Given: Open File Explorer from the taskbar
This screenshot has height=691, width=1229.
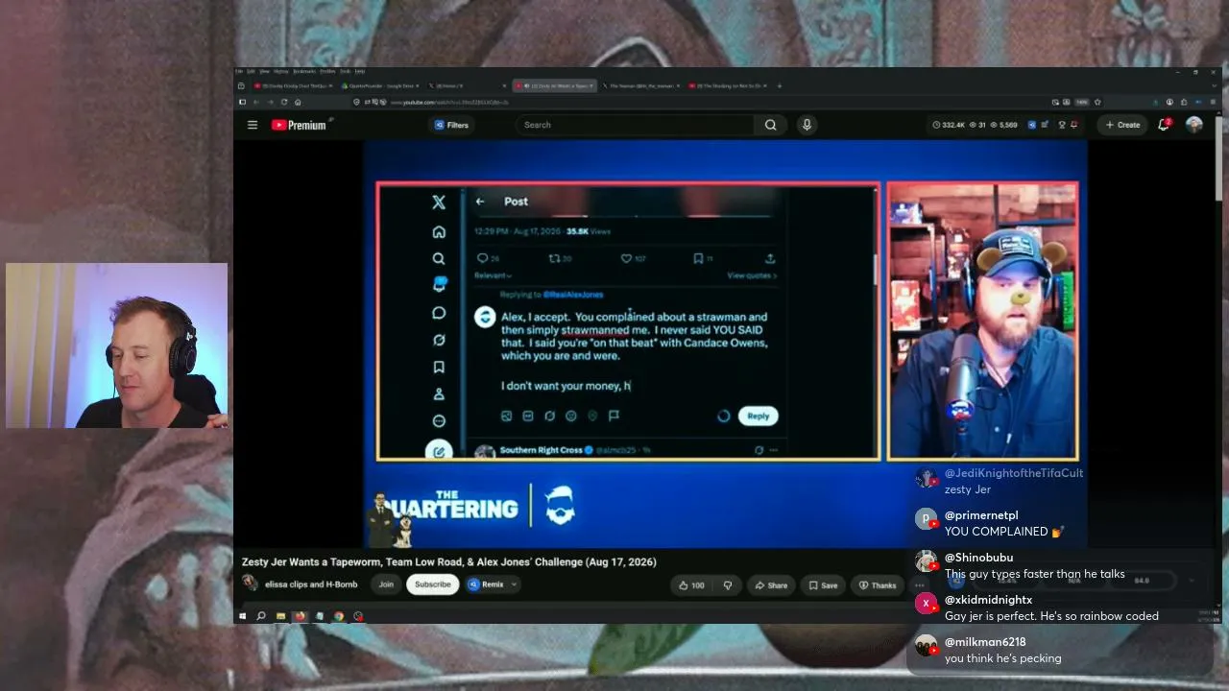Looking at the screenshot, I should coord(280,616).
